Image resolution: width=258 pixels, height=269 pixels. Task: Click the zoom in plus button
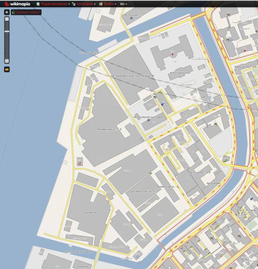[x=7, y=19]
